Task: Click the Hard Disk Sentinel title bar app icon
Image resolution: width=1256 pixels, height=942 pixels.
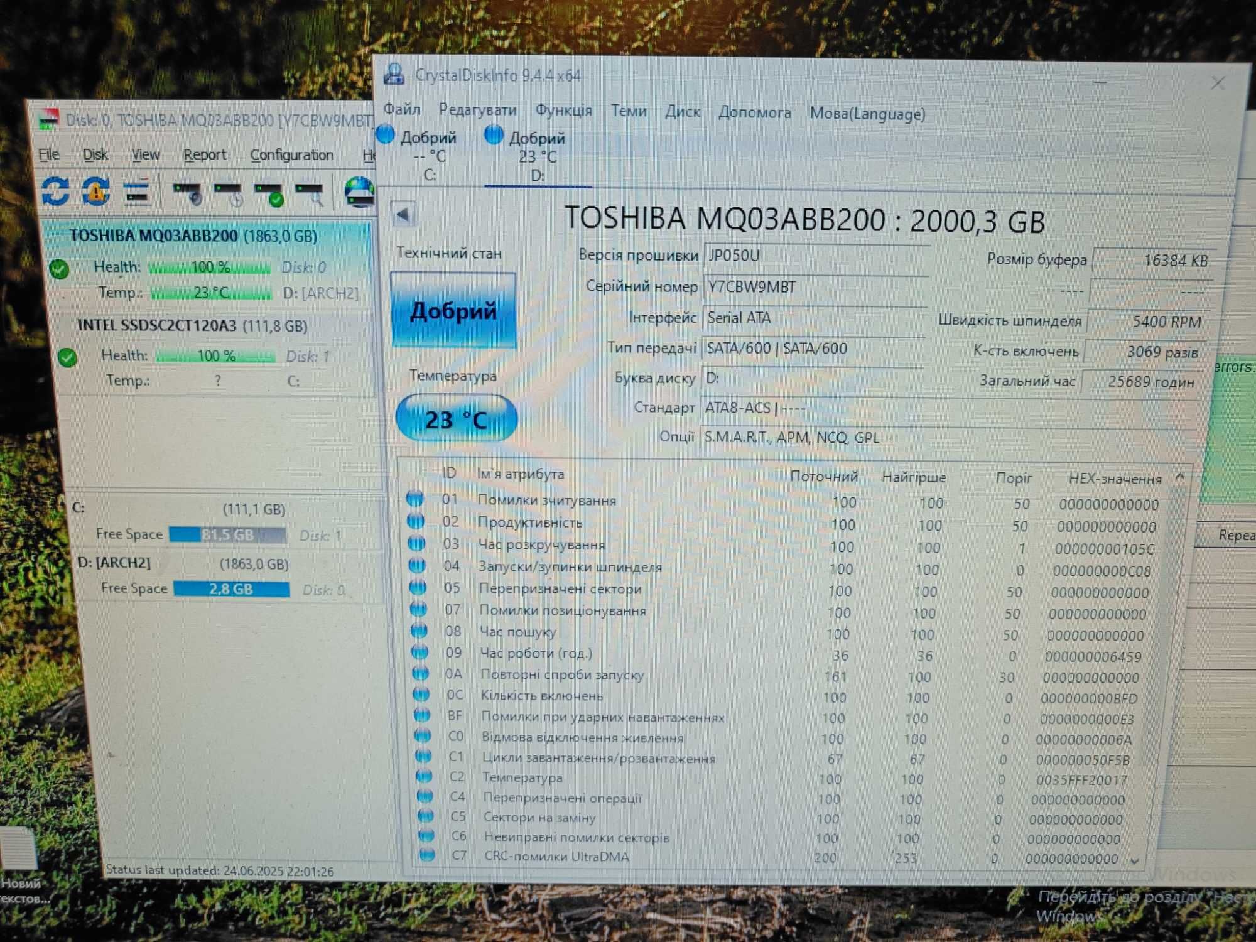Action: tap(48, 119)
